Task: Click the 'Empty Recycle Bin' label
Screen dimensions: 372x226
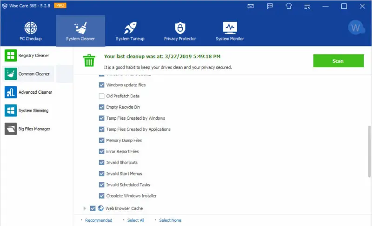Action: click(x=123, y=107)
